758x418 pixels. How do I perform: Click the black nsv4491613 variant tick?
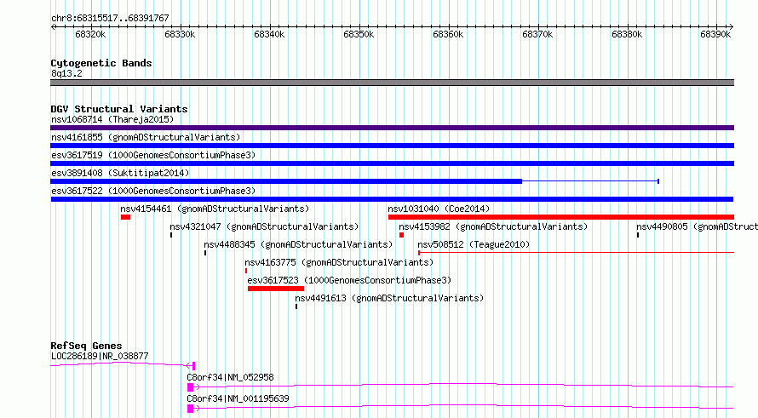pyautogui.click(x=296, y=306)
